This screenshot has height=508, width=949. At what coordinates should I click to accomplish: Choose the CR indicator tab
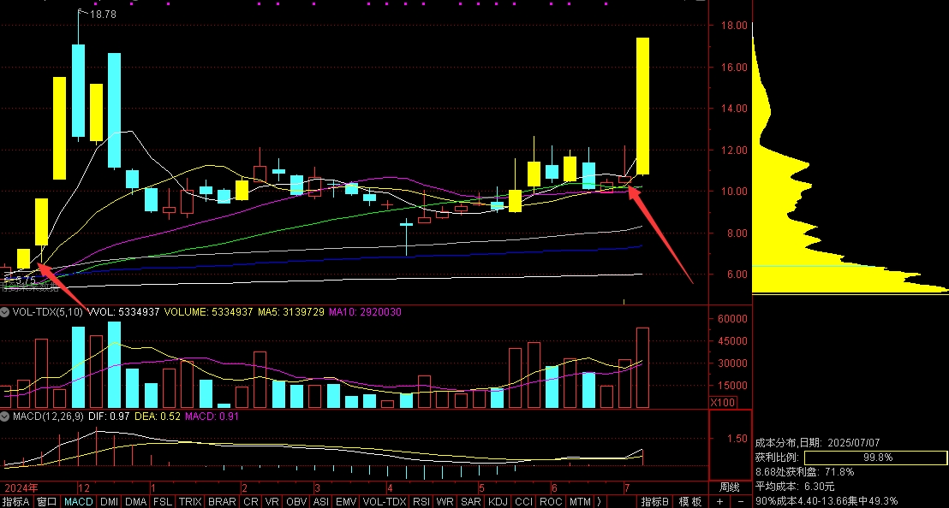coord(251,502)
